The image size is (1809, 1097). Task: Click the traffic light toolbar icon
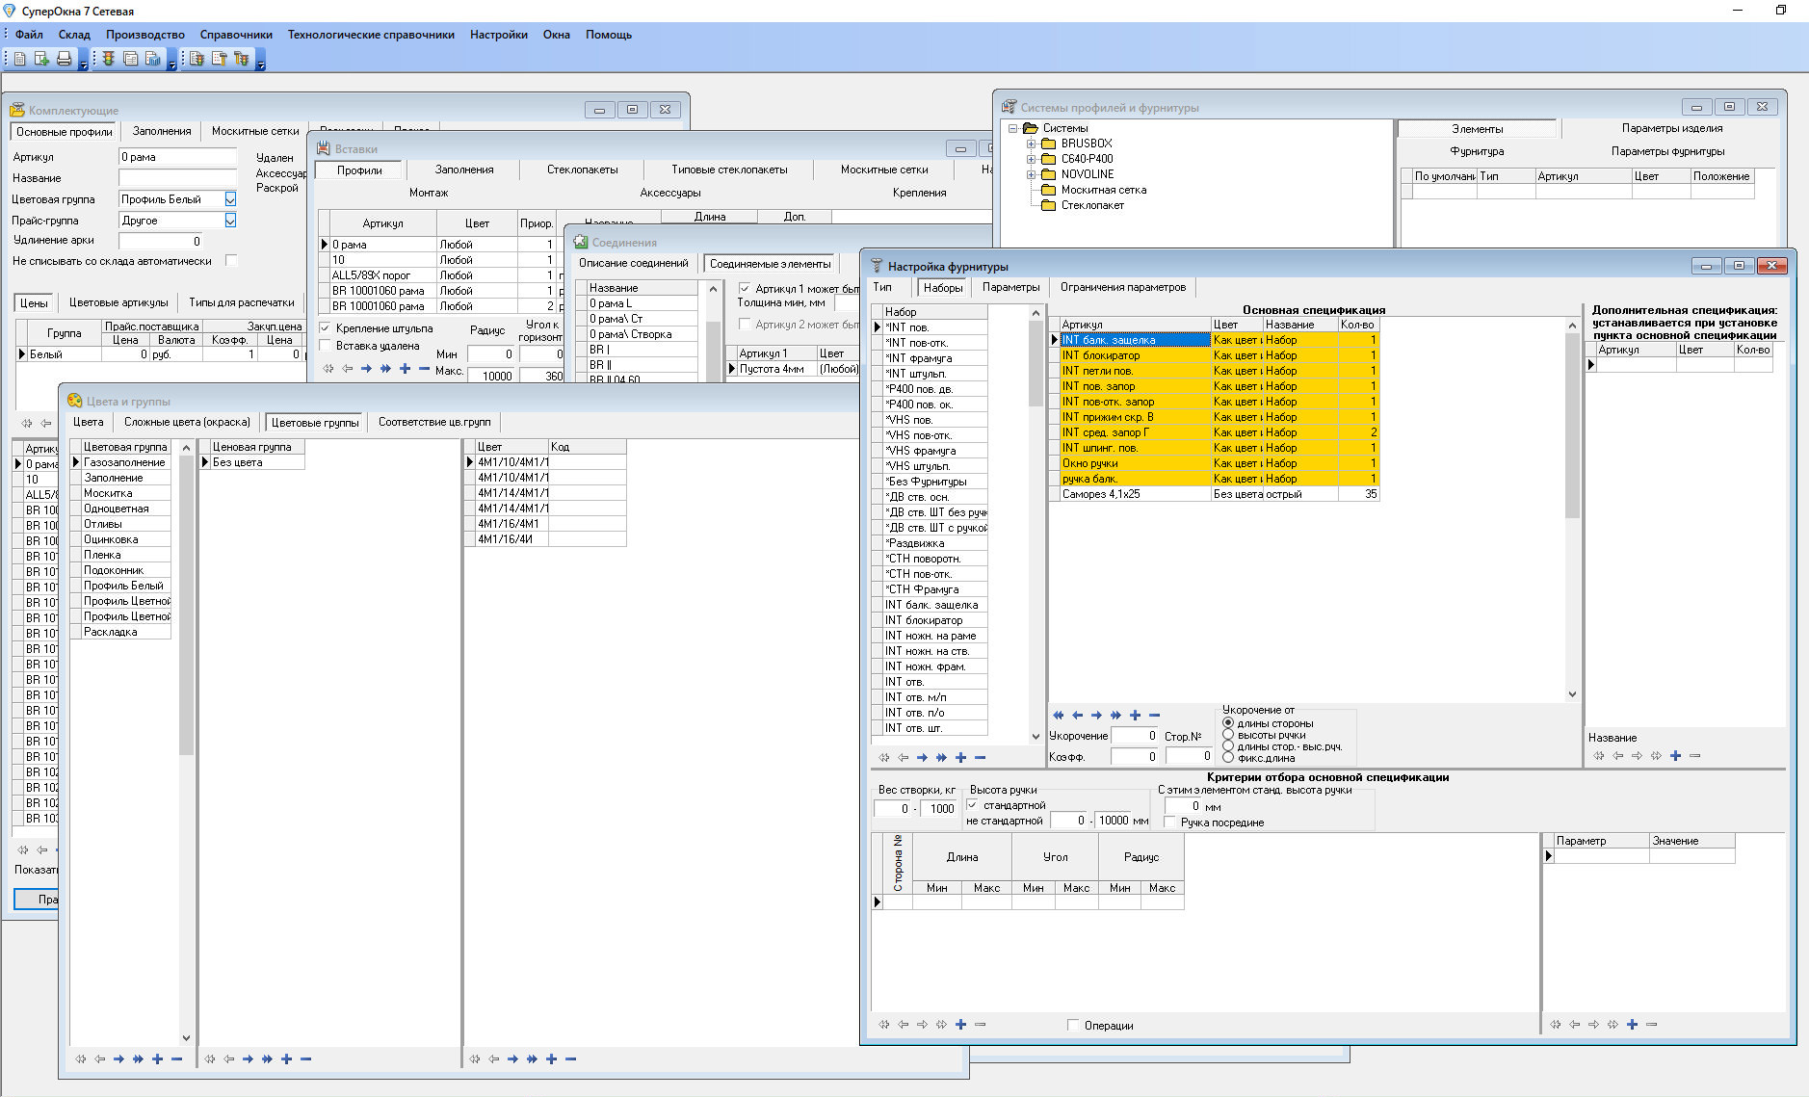[x=109, y=59]
